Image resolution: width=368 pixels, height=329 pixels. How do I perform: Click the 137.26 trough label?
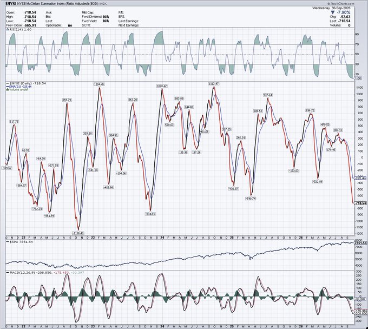click(x=196, y=152)
